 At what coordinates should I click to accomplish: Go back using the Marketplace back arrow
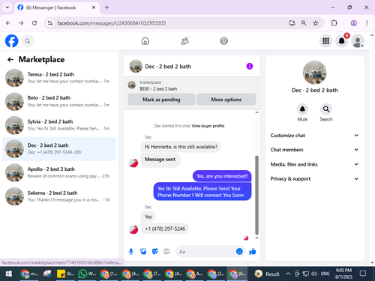point(10,59)
